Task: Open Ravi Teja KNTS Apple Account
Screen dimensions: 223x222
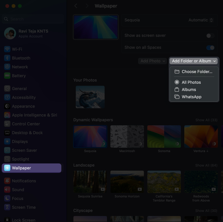Action: point(33,33)
